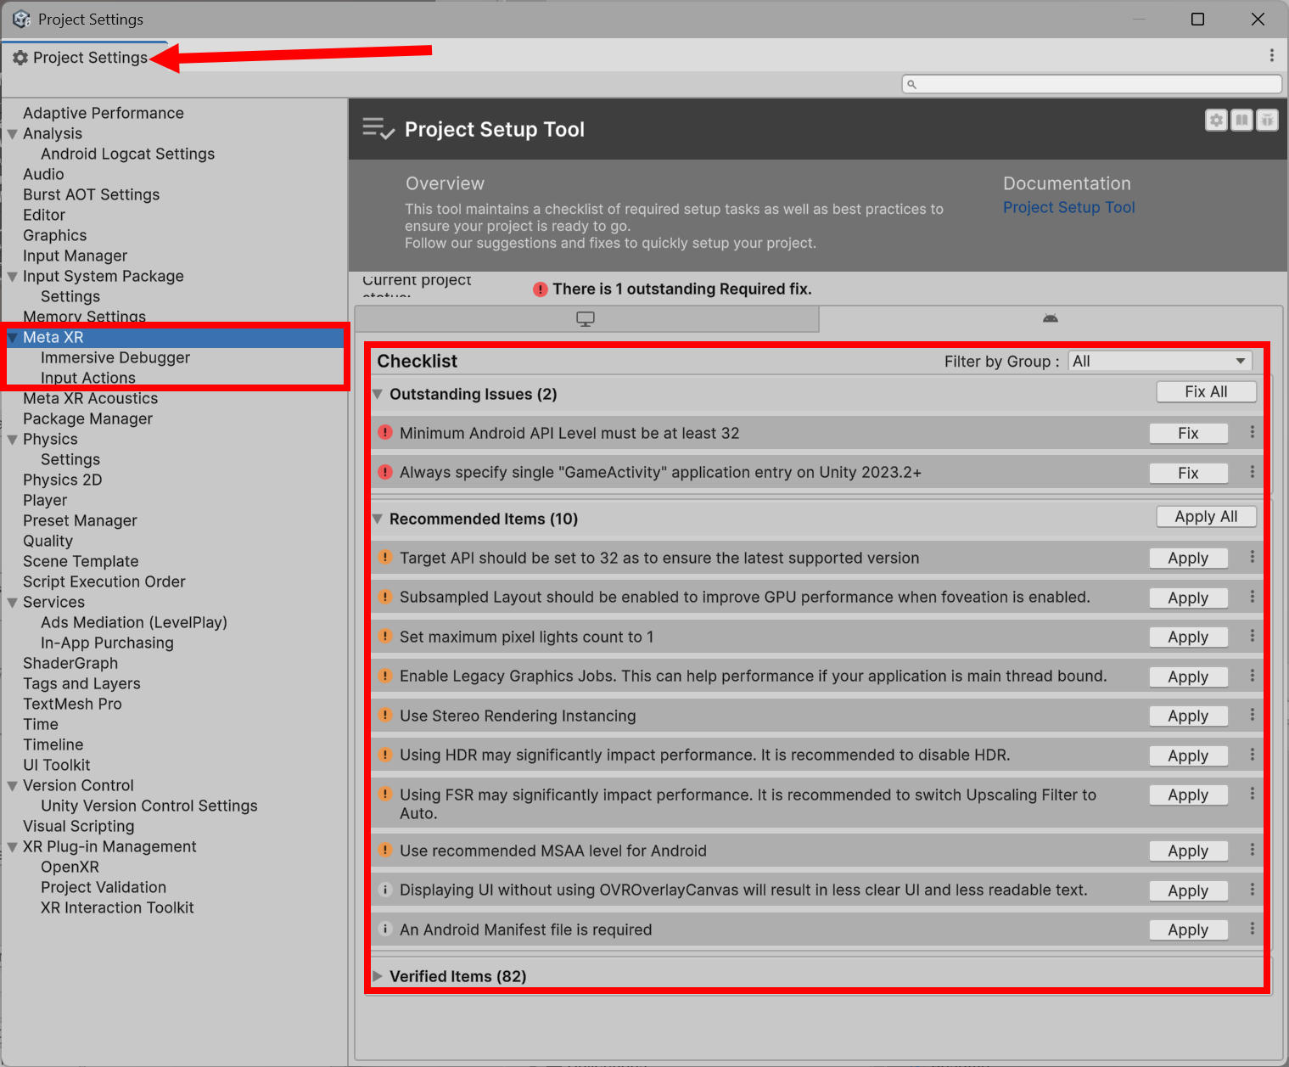
Task: Open options for pixel lights count item
Action: point(1252,636)
